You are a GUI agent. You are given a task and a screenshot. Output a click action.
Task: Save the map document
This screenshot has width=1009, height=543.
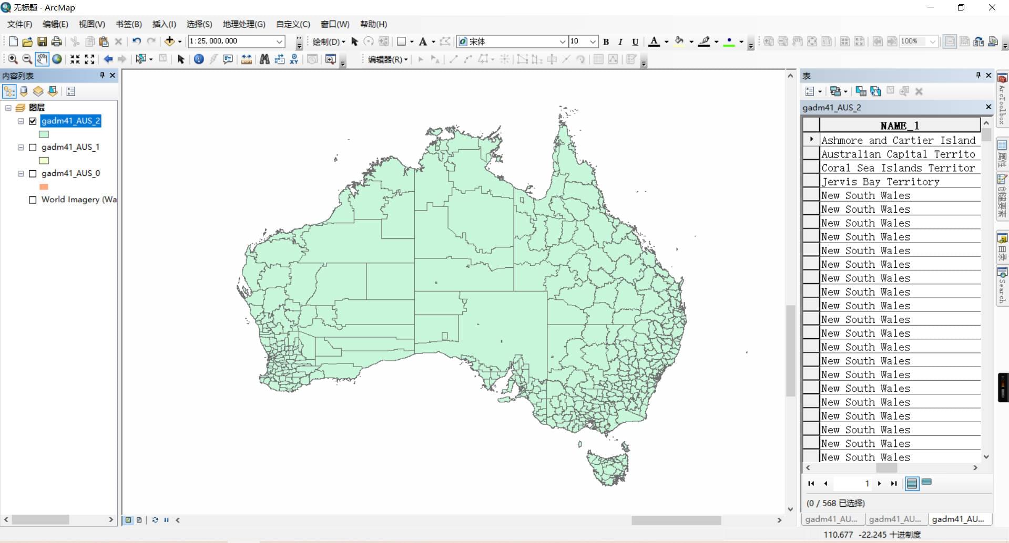tap(42, 41)
